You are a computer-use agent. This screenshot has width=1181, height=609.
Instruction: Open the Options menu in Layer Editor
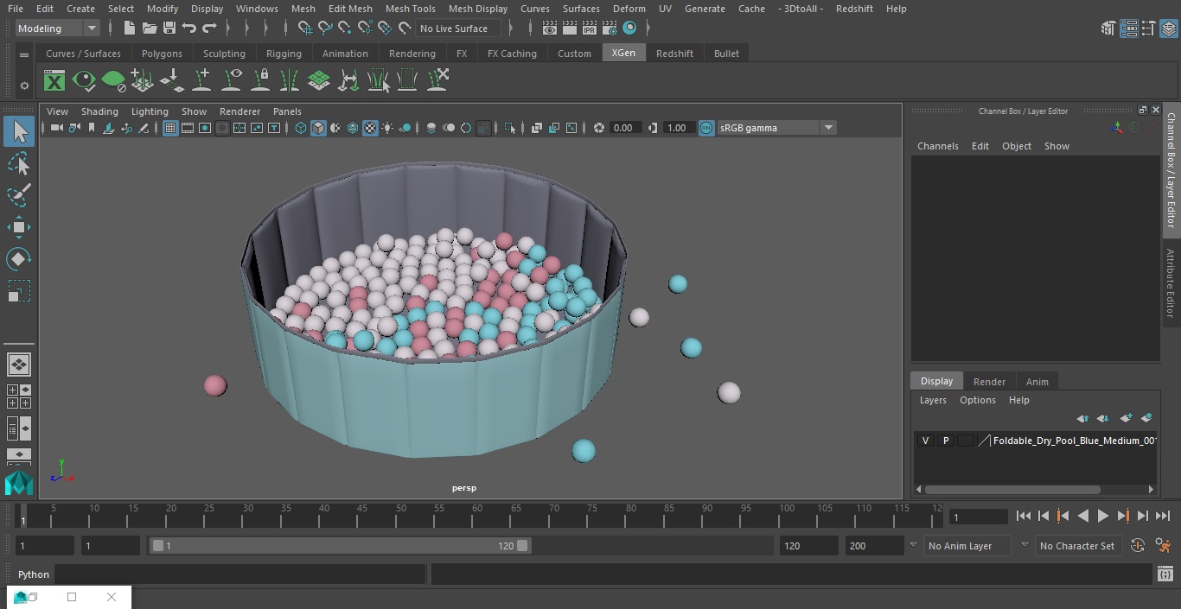click(x=978, y=400)
